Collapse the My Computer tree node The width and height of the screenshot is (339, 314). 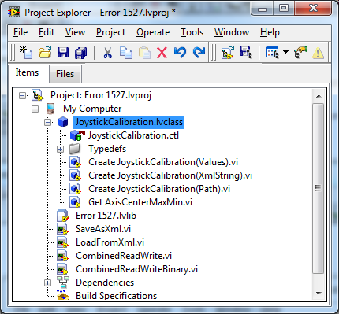(35, 109)
